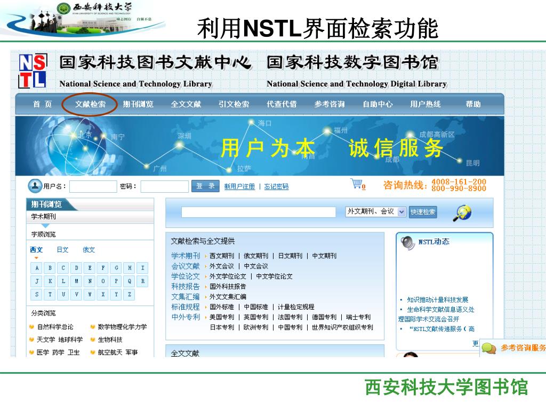
Task: Open 生物科技 category
Action: [110, 340]
